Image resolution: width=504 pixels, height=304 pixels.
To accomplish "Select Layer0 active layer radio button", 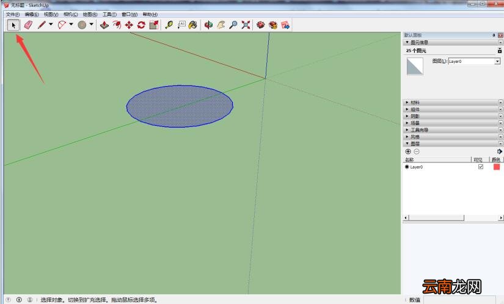I will [407, 167].
